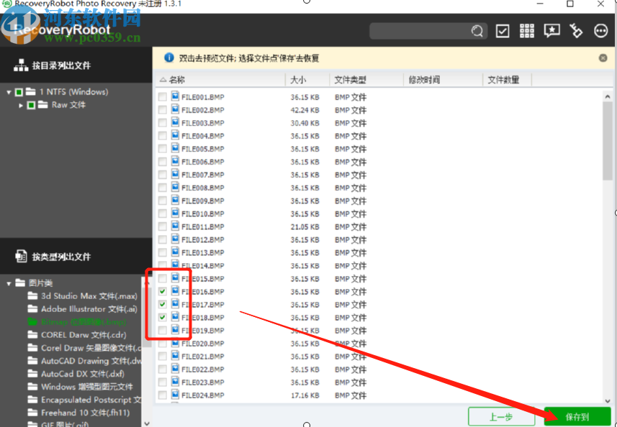
Task: Click the registration key icon
Action: coord(575,30)
